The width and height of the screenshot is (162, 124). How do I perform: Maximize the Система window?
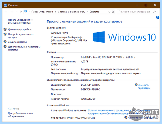(x=146, y=5)
